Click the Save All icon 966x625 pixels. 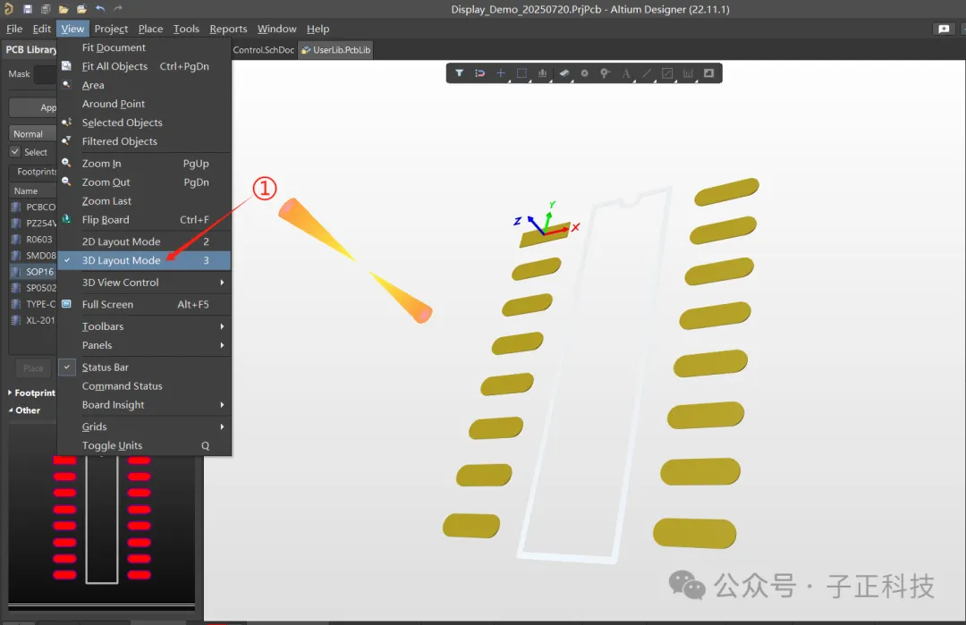[x=46, y=9]
